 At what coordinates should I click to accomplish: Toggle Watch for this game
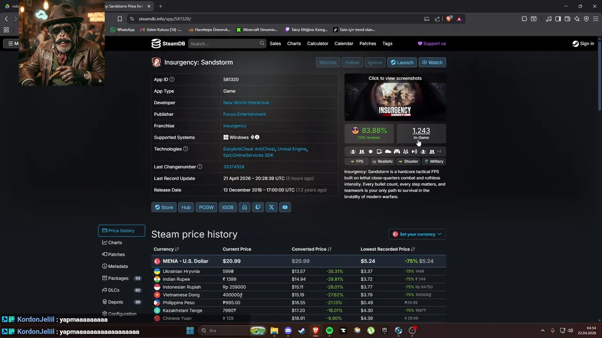(x=432, y=62)
